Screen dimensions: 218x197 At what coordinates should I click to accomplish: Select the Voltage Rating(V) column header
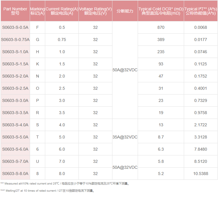click(x=95, y=11)
